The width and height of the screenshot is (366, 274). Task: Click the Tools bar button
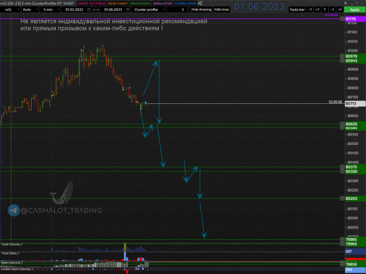(x=297, y=10)
